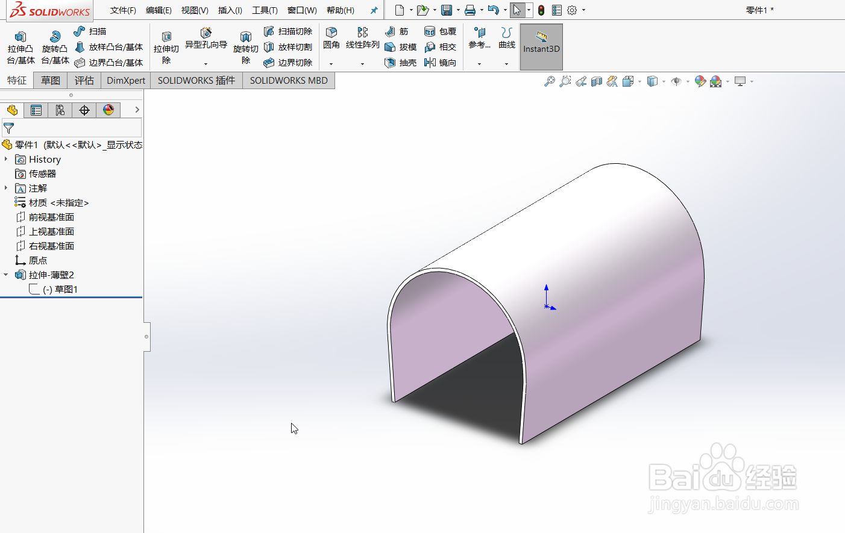Select the Intersect (相交) tool
Viewport: 845px width, 533px height.
[441, 47]
